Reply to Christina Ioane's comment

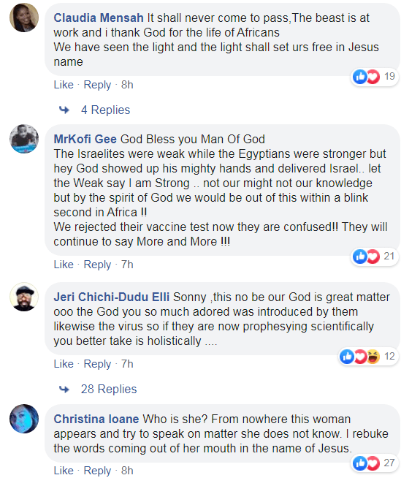pos(97,471)
